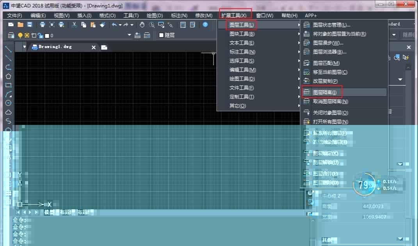Open the layer selection dropdown

[x=130, y=35]
